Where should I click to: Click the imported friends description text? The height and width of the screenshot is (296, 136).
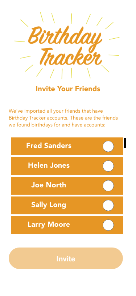pyautogui.click(x=63, y=118)
